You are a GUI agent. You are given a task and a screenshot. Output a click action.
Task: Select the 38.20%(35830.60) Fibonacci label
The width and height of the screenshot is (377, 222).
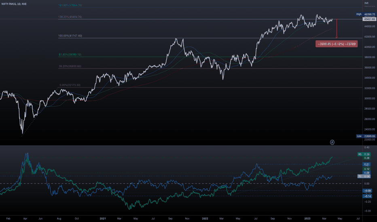click(x=70, y=66)
